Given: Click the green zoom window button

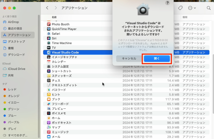Looking at the screenshot, I should pyautogui.click(x=14, y=8).
